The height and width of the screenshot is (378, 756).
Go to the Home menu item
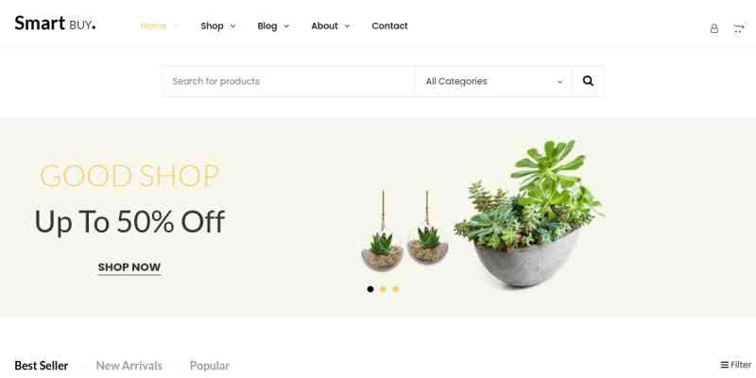point(153,26)
